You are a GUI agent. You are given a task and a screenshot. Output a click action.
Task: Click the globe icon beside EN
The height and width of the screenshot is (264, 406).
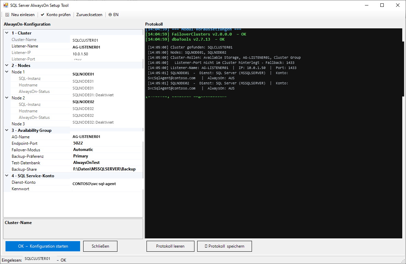(x=110, y=15)
